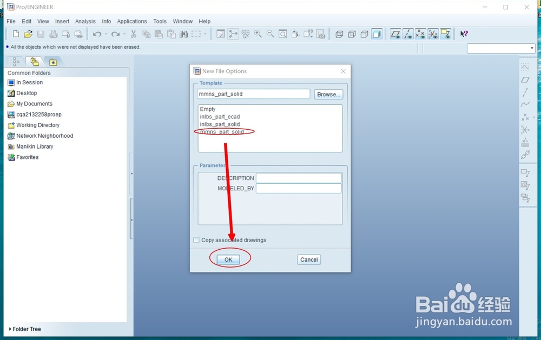Close the New File Options dialog
541x340 pixels.
[x=343, y=71]
